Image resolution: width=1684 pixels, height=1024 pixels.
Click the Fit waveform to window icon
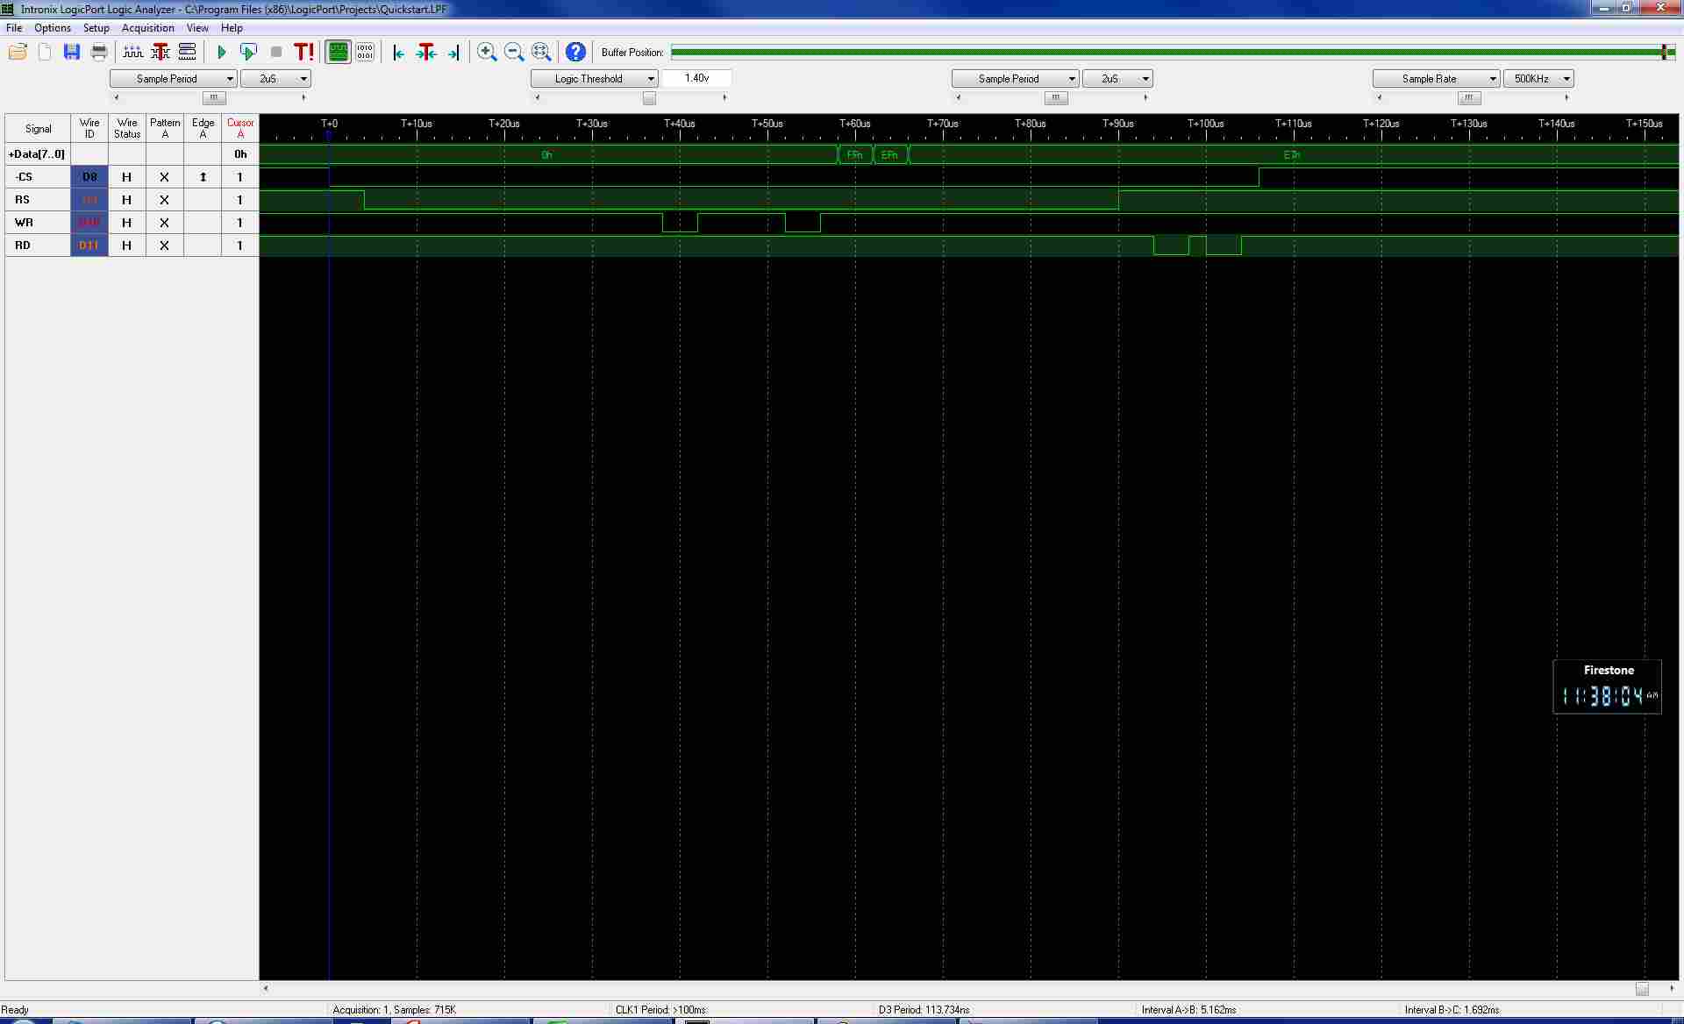coord(541,51)
